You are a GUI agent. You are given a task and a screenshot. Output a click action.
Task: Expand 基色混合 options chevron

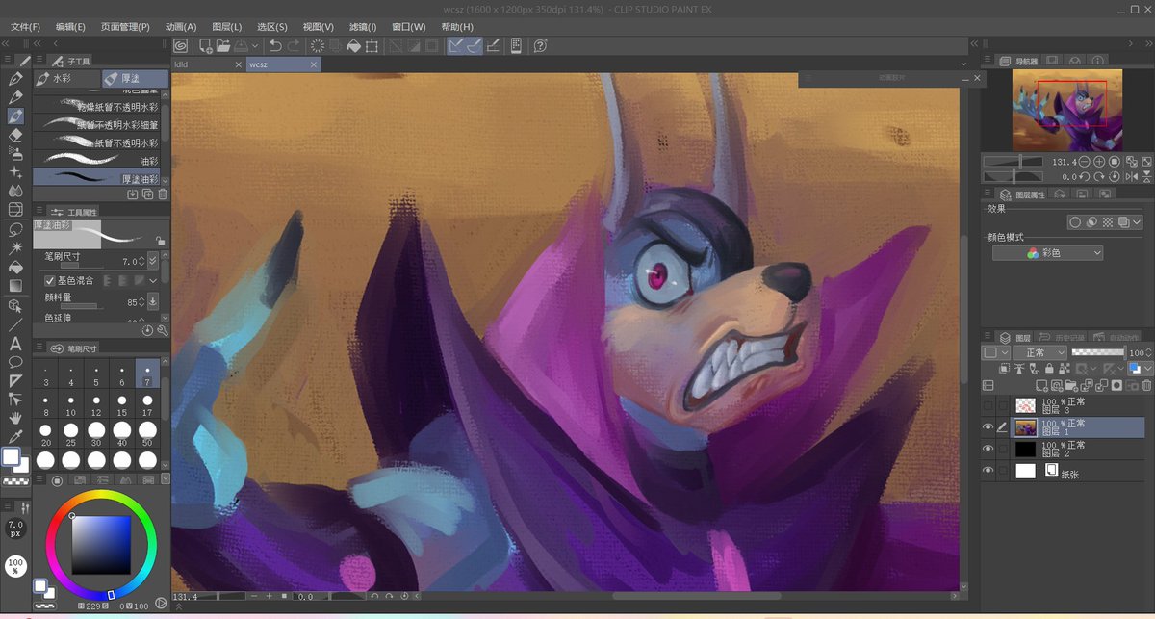[x=152, y=280]
